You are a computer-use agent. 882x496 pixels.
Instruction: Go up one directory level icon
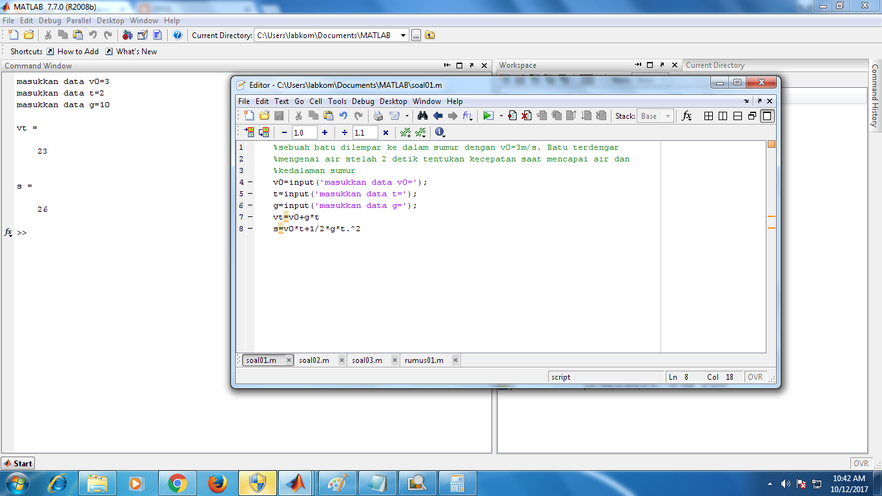[x=430, y=35]
